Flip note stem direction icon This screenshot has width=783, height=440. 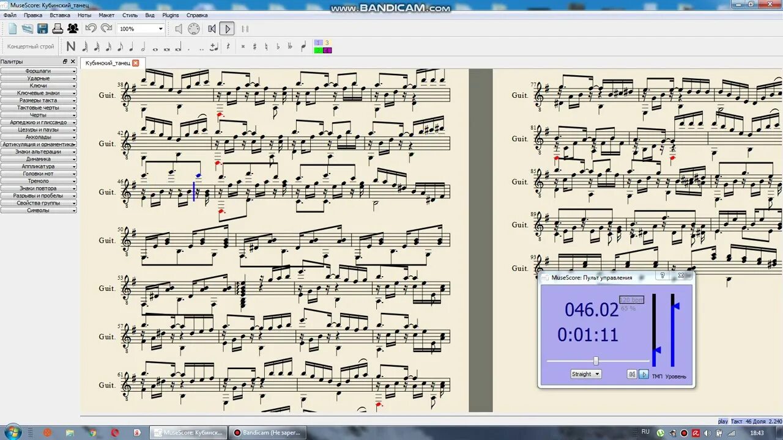[x=303, y=46]
